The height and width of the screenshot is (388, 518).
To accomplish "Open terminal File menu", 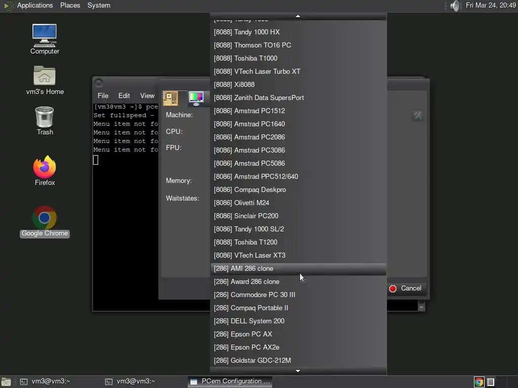I will pos(103,95).
